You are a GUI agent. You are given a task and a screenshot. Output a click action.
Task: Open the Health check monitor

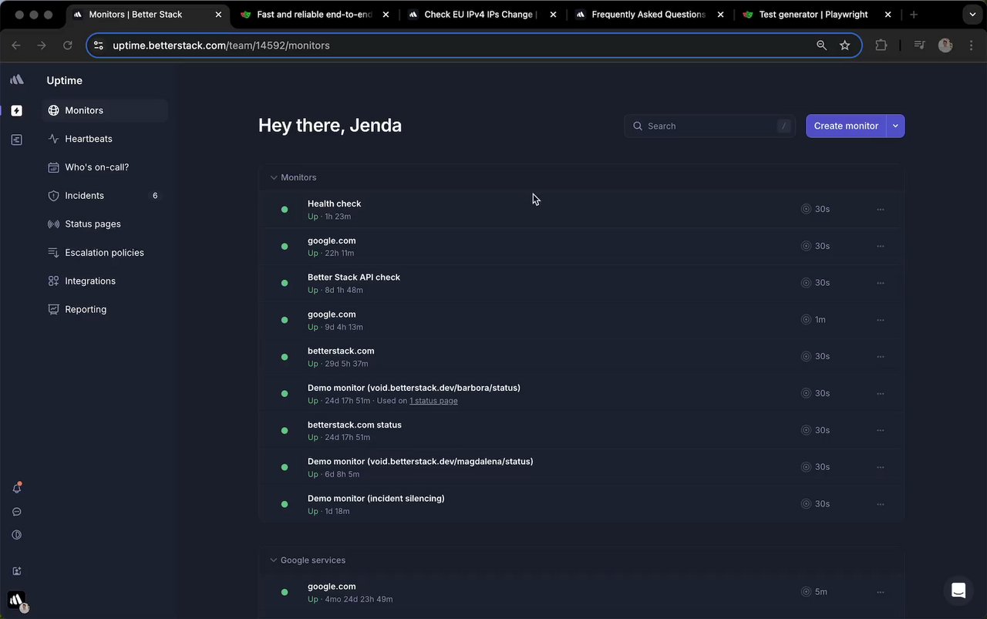point(334,204)
